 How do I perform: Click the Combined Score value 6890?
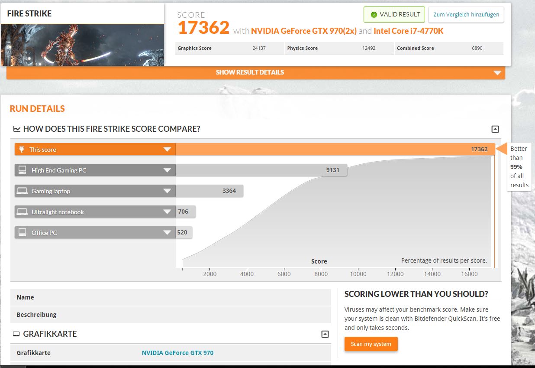477,48
